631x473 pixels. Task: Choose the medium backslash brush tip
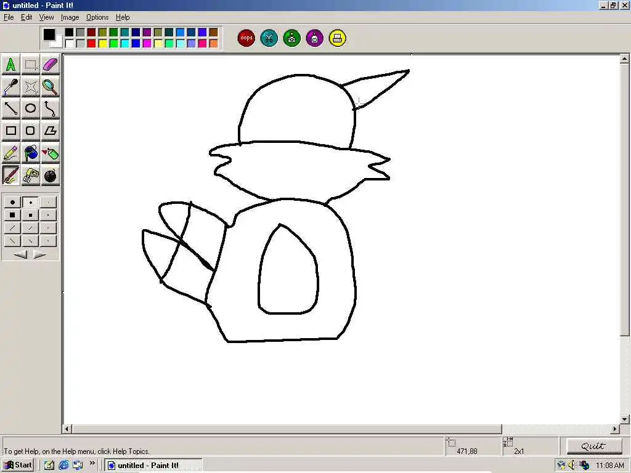pos(30,241)
